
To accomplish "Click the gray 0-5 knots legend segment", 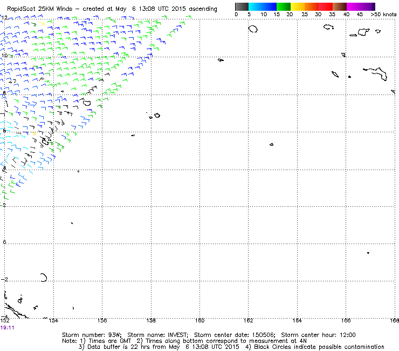I will pos(242,6).
